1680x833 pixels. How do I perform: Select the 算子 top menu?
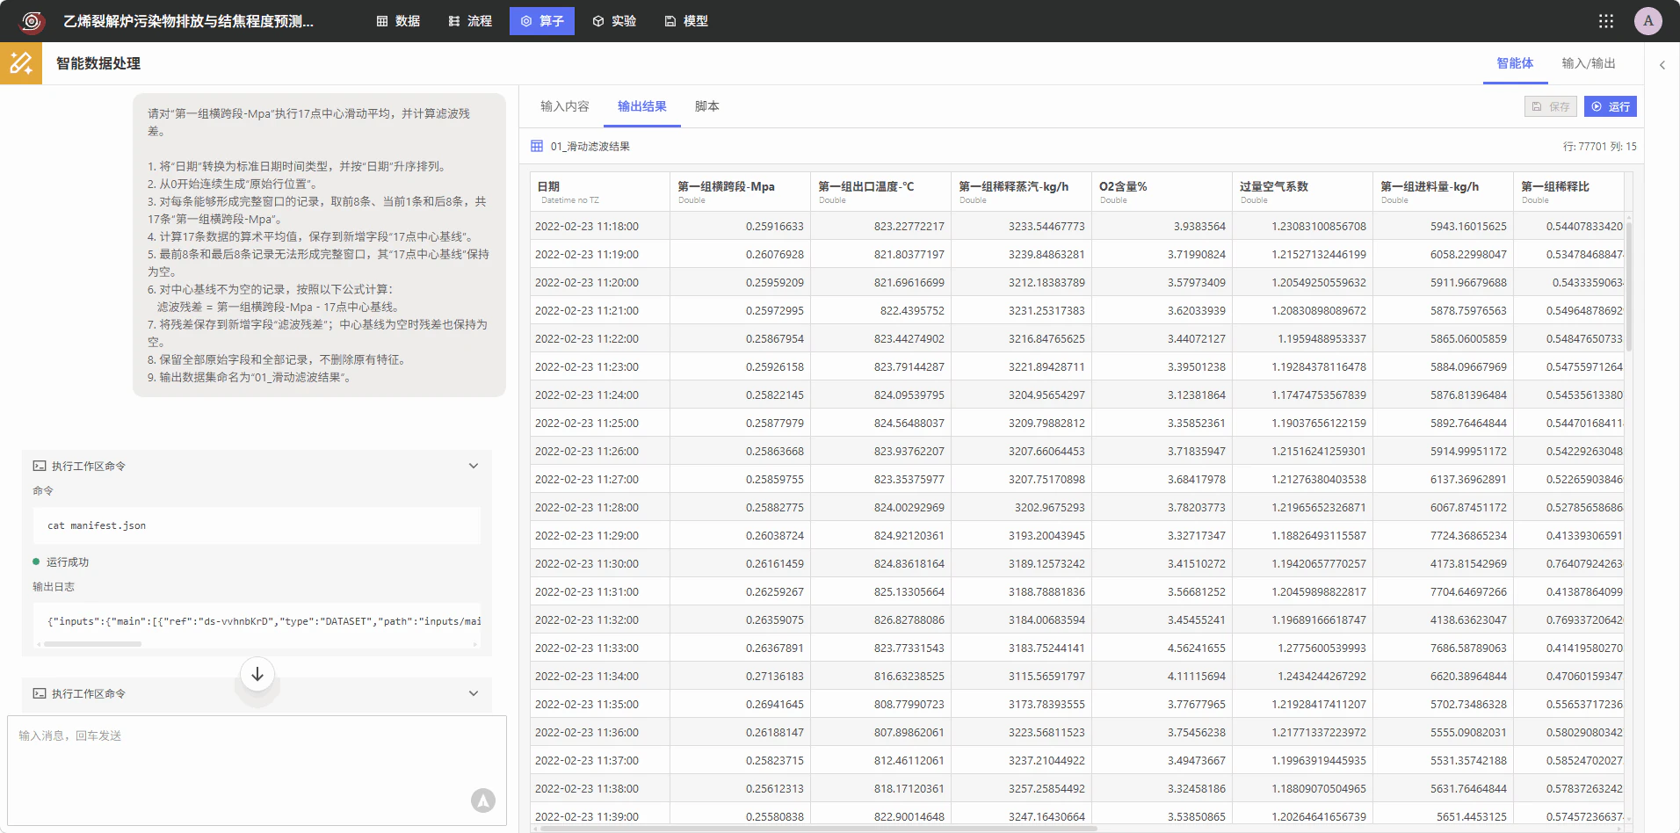pos(542,21)
